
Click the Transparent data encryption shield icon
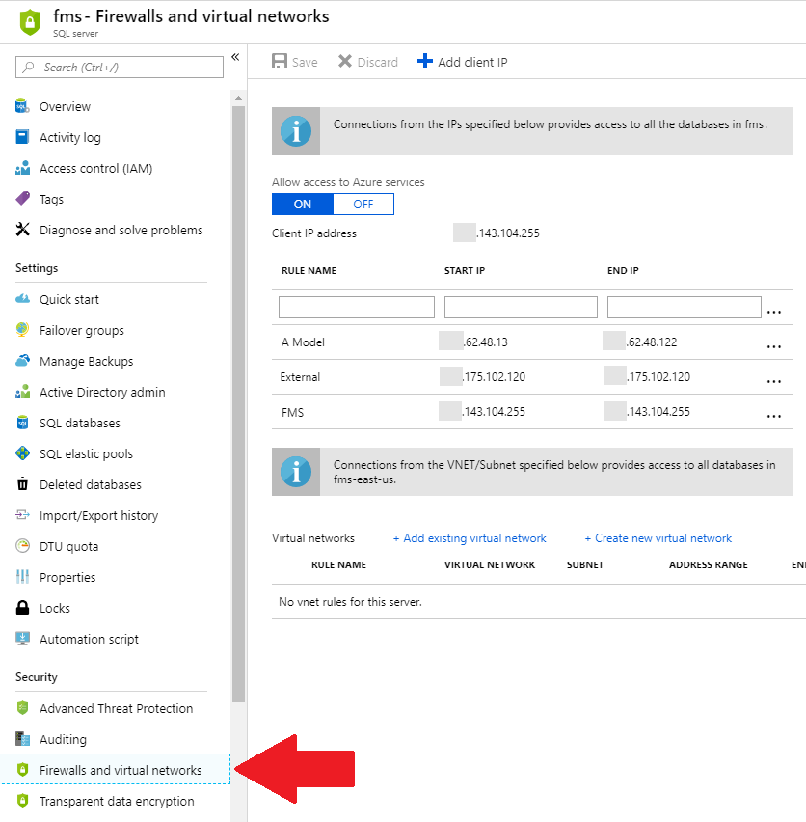click(22, 801)
